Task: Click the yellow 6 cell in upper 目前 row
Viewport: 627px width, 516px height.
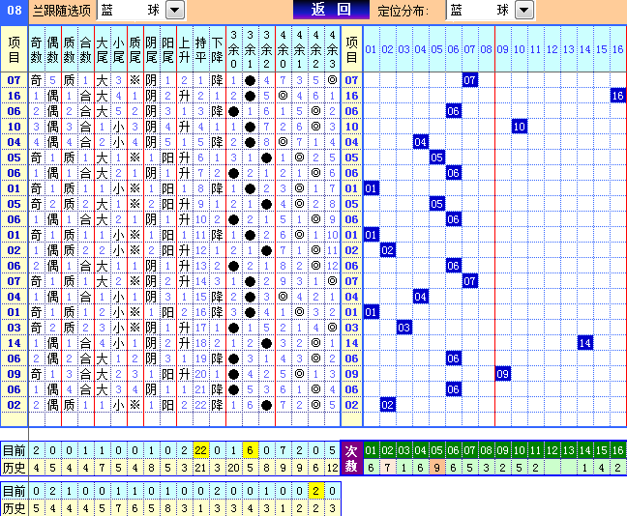Action: coord(251,450)
